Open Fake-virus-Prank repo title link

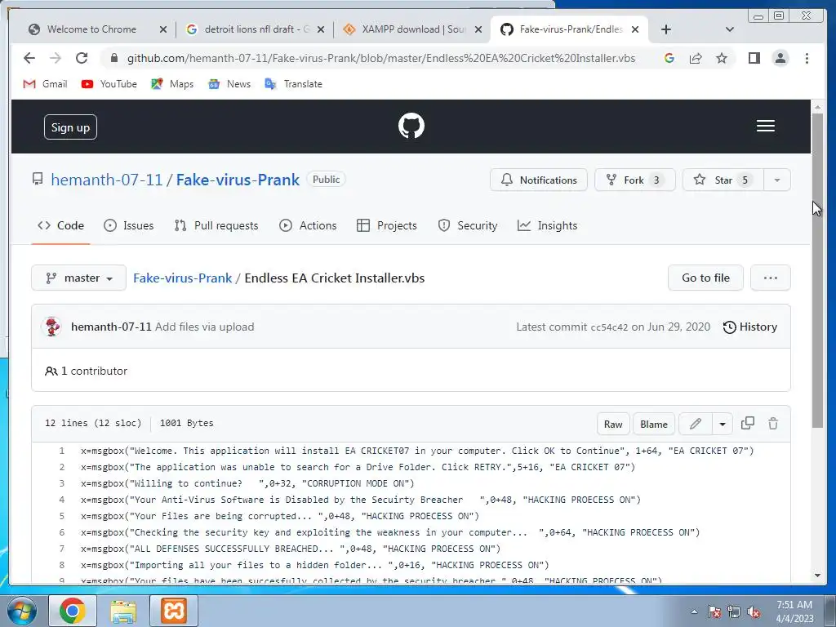(238, 180)
